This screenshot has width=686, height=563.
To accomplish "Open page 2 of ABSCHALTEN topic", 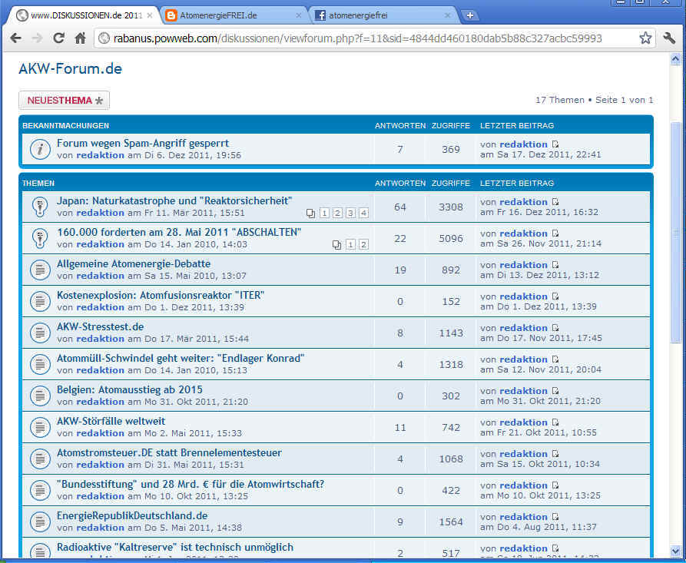I will 363,245.
